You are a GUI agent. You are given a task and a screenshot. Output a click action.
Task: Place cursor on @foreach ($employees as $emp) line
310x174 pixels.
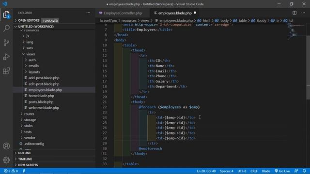169,107
